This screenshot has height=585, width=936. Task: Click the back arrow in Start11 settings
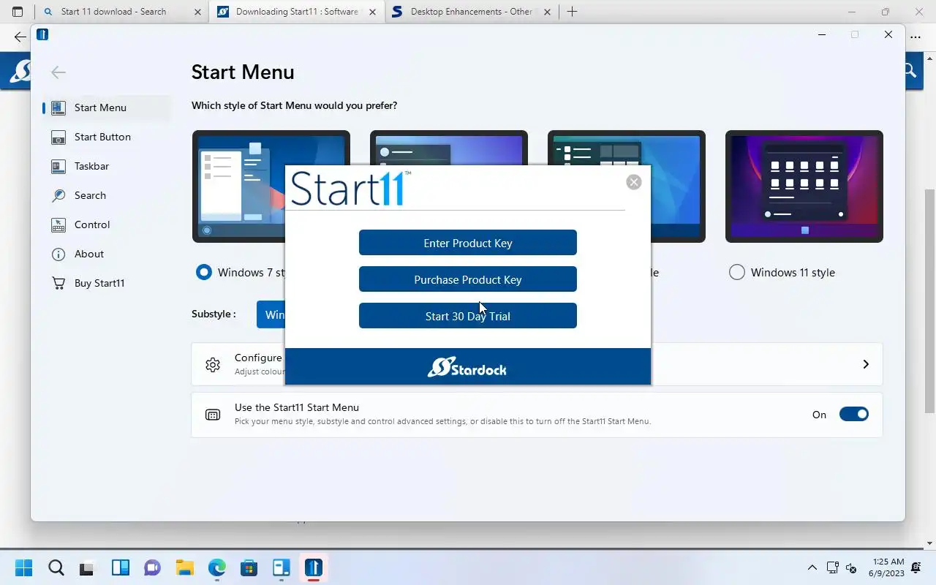(x=58, y=72)
